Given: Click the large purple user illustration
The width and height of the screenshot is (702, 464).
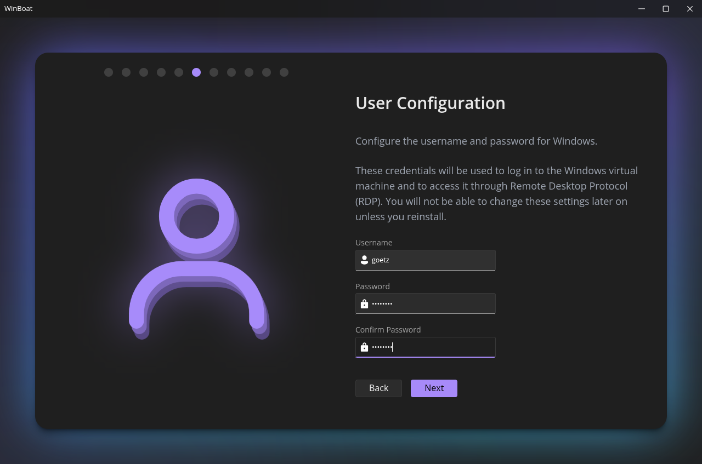Looking at the screenshot, I should coord(199,257).
